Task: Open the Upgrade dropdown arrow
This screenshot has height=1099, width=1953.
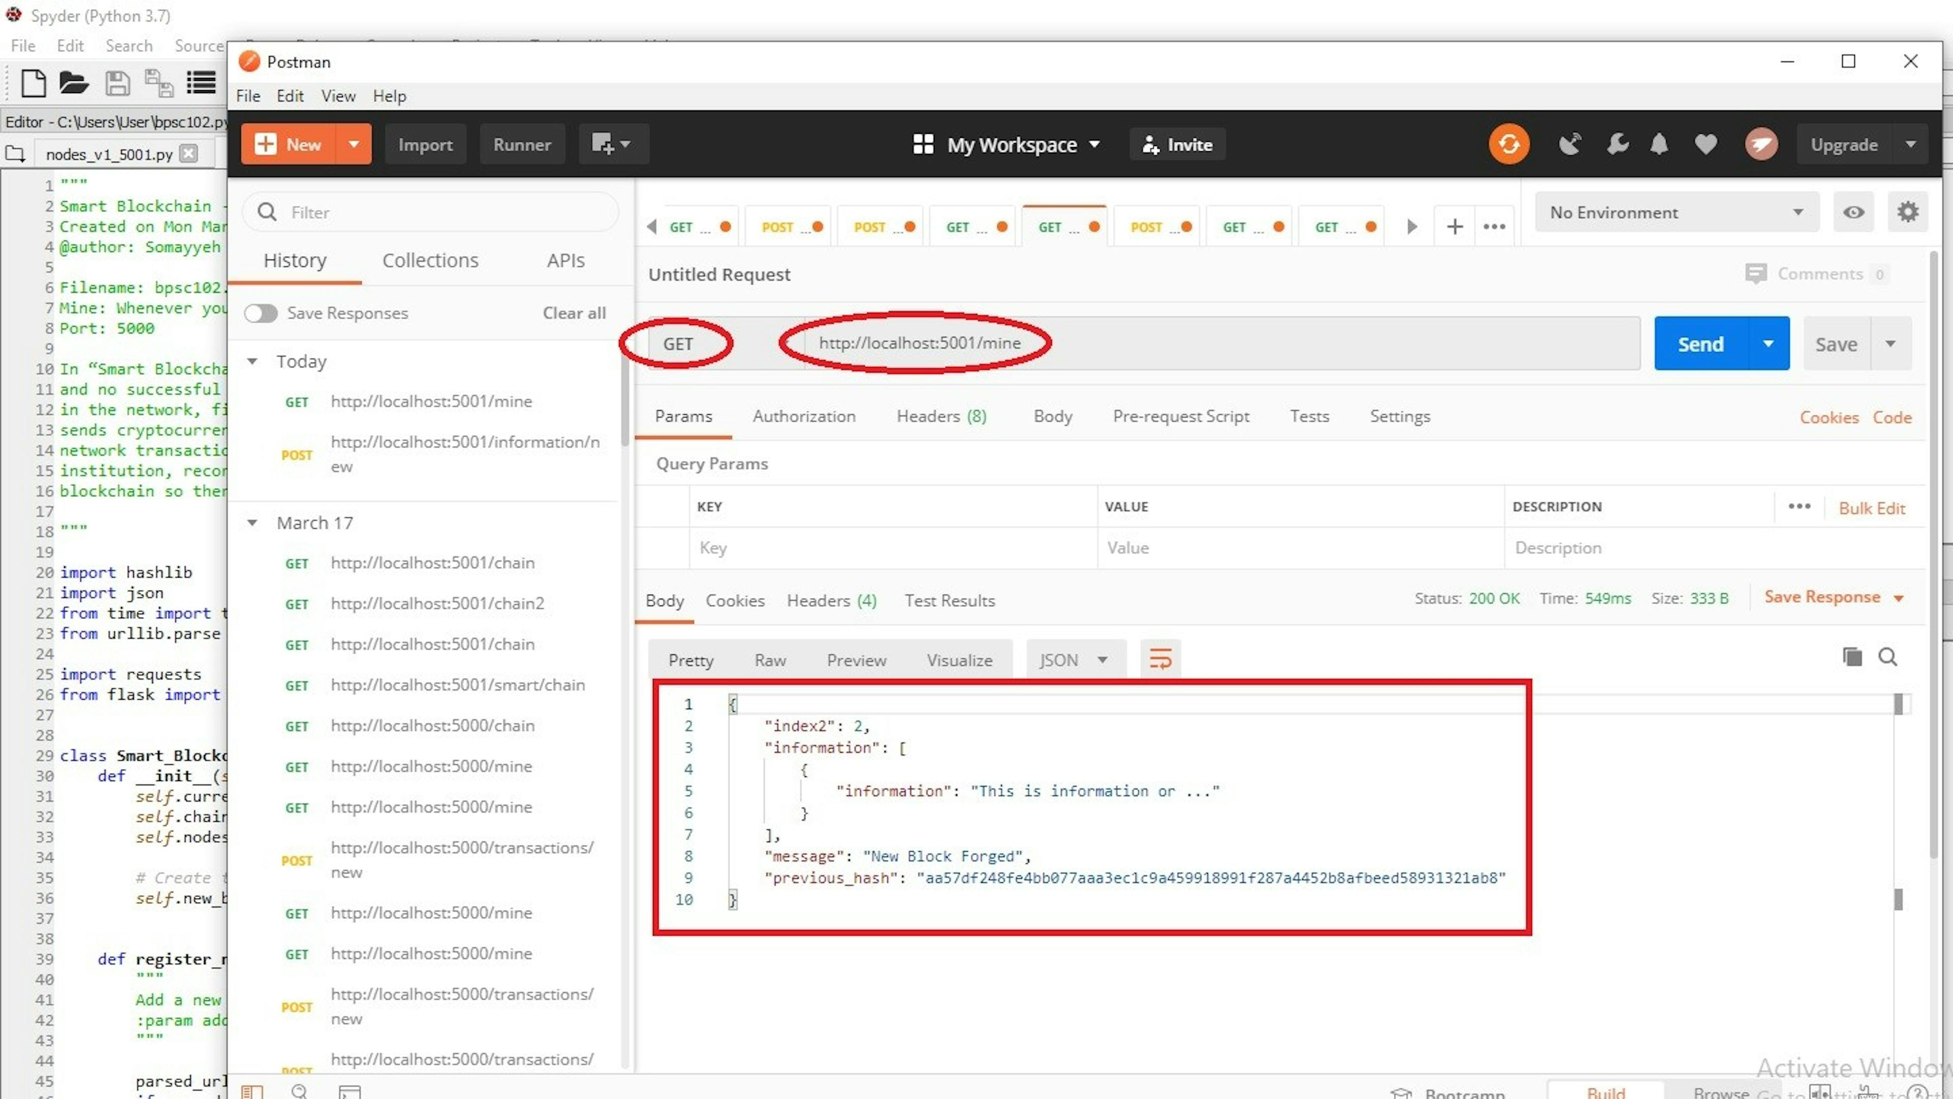Action: pos(1911,144)
